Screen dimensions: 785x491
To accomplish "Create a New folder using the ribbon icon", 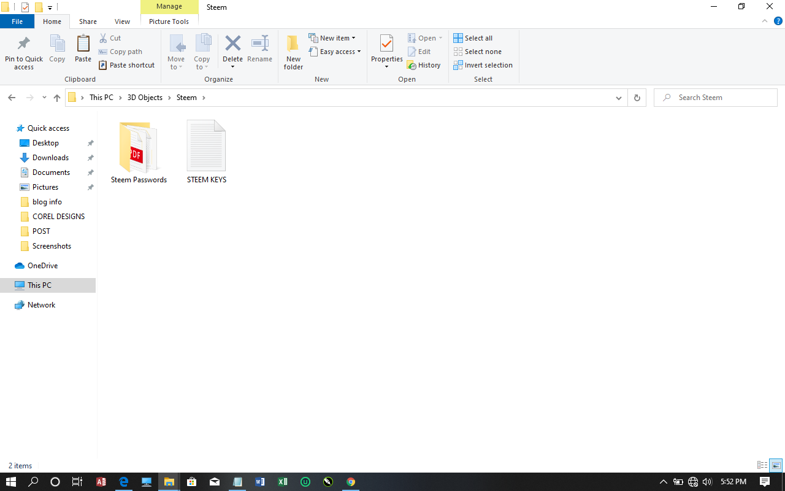I will pos(293,52).
